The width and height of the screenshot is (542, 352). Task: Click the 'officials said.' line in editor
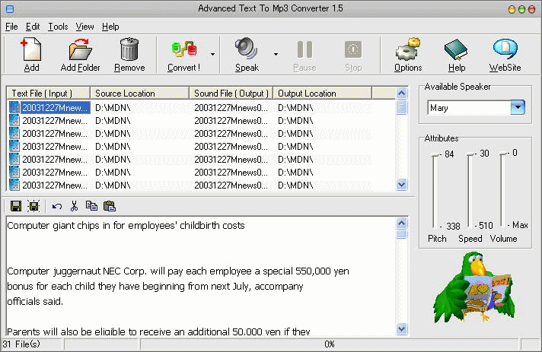coord(35,302)
